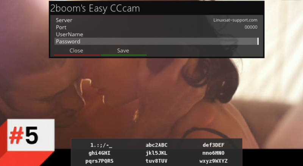Click the white cursor in Password field

258,41
